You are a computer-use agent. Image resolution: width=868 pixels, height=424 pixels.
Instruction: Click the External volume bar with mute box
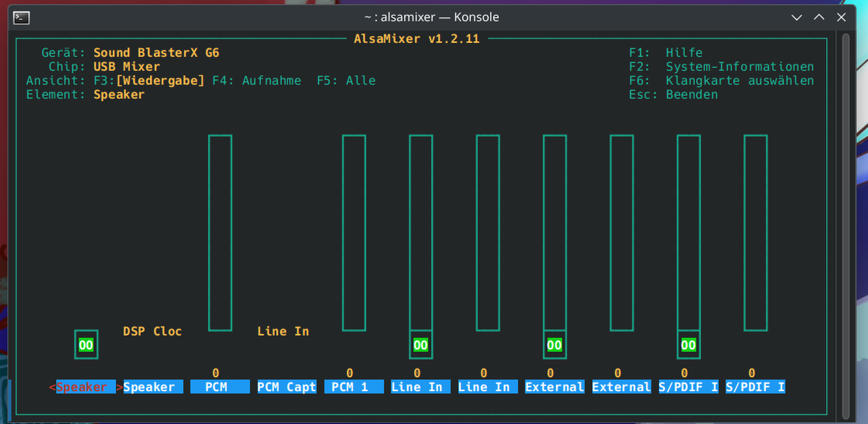coord(555,233)
